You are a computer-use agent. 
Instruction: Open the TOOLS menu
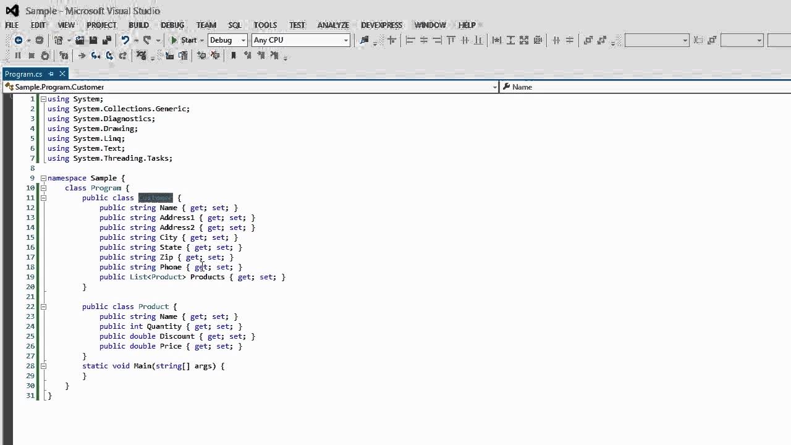[265, 25]
